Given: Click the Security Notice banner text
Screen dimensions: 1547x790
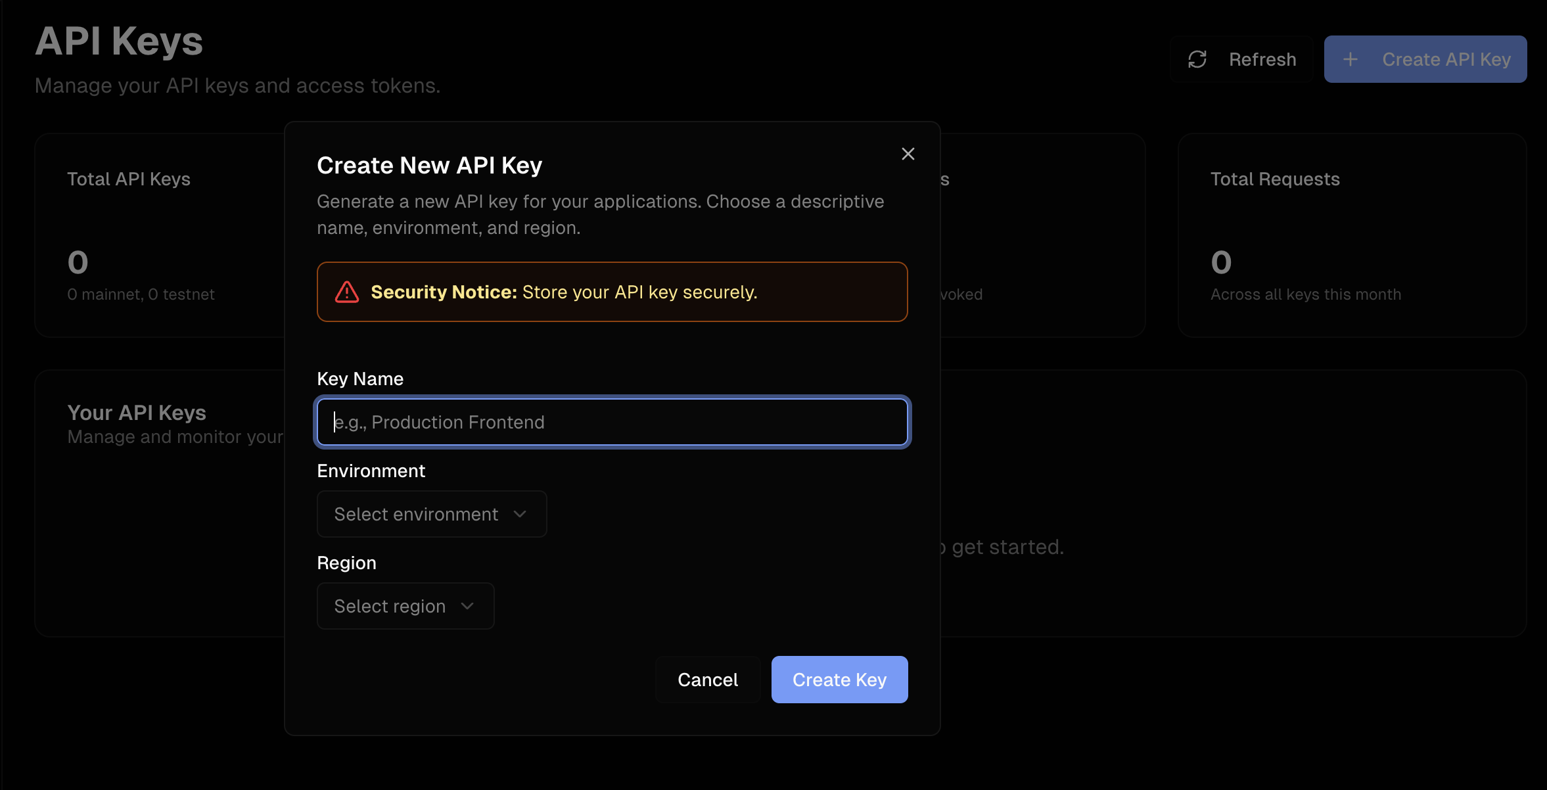Looking at the screenshot, I should tap(564, 292).
